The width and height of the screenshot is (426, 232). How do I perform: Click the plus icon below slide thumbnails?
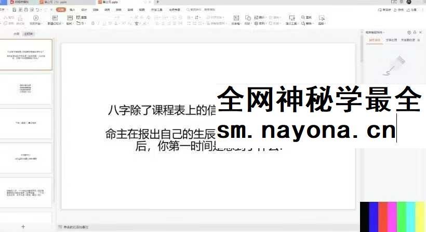23,227
